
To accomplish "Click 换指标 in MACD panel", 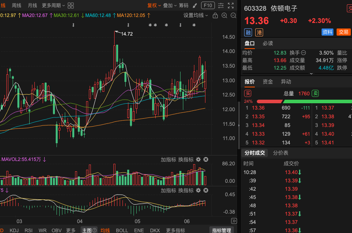I will (186, 190).
